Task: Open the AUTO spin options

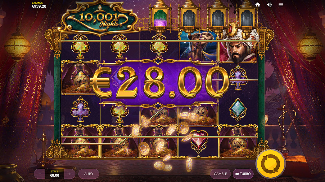Action: tap(88, 174)
